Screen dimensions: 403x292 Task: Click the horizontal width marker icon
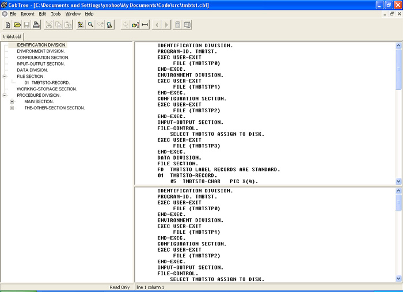click(145, 25)
